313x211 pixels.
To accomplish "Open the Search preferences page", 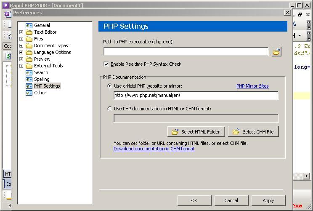I will [41, 72].
